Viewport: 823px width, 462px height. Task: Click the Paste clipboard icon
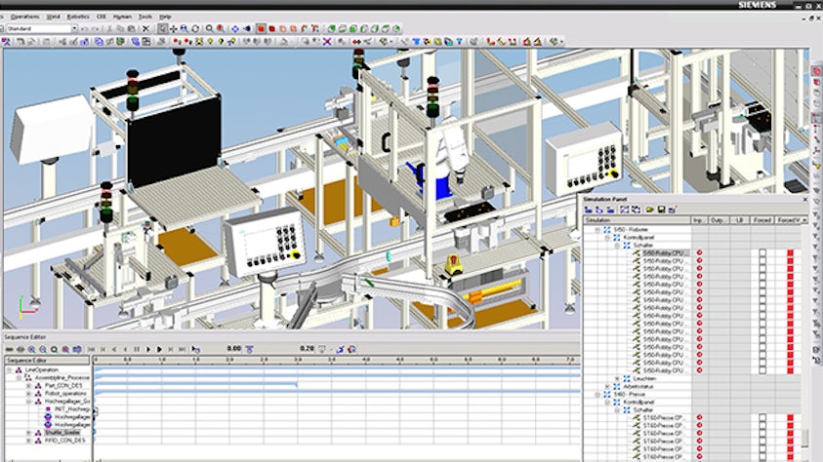(x=131, y=29)
